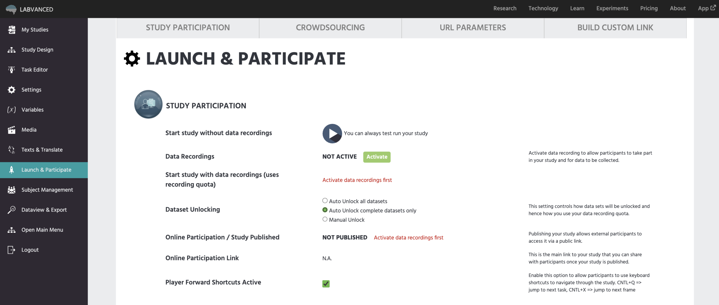The height and width of the screenshot is (305, 719).
Task: Open Study Design via its hierarchy icon
Action: pyautogui.click(x=11, y=50)
